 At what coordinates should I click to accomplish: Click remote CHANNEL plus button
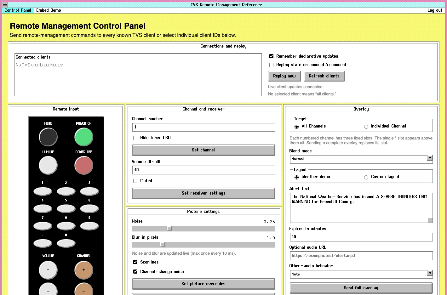(x=84, y=270)
